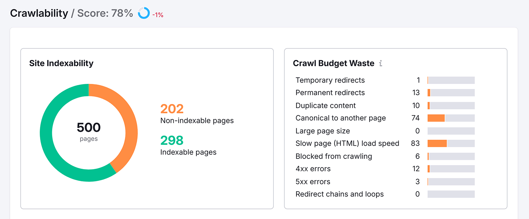Open the 5xx errors count 3
Screen dimensions: 529x219
[x=417, y=182]
